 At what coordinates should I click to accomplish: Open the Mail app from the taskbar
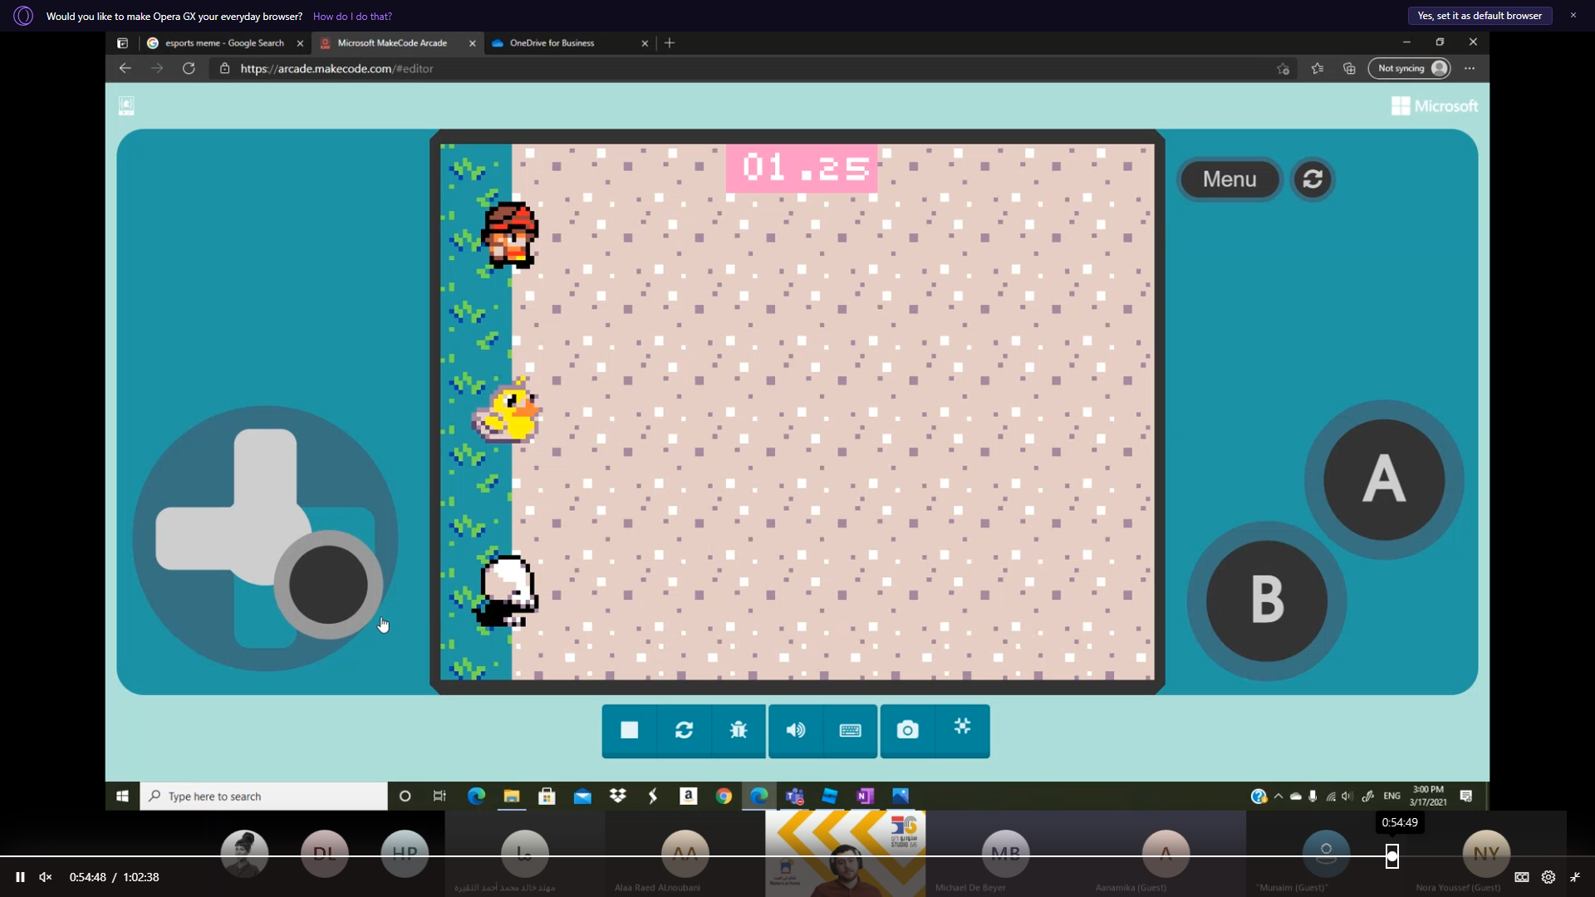coord(582,796)
